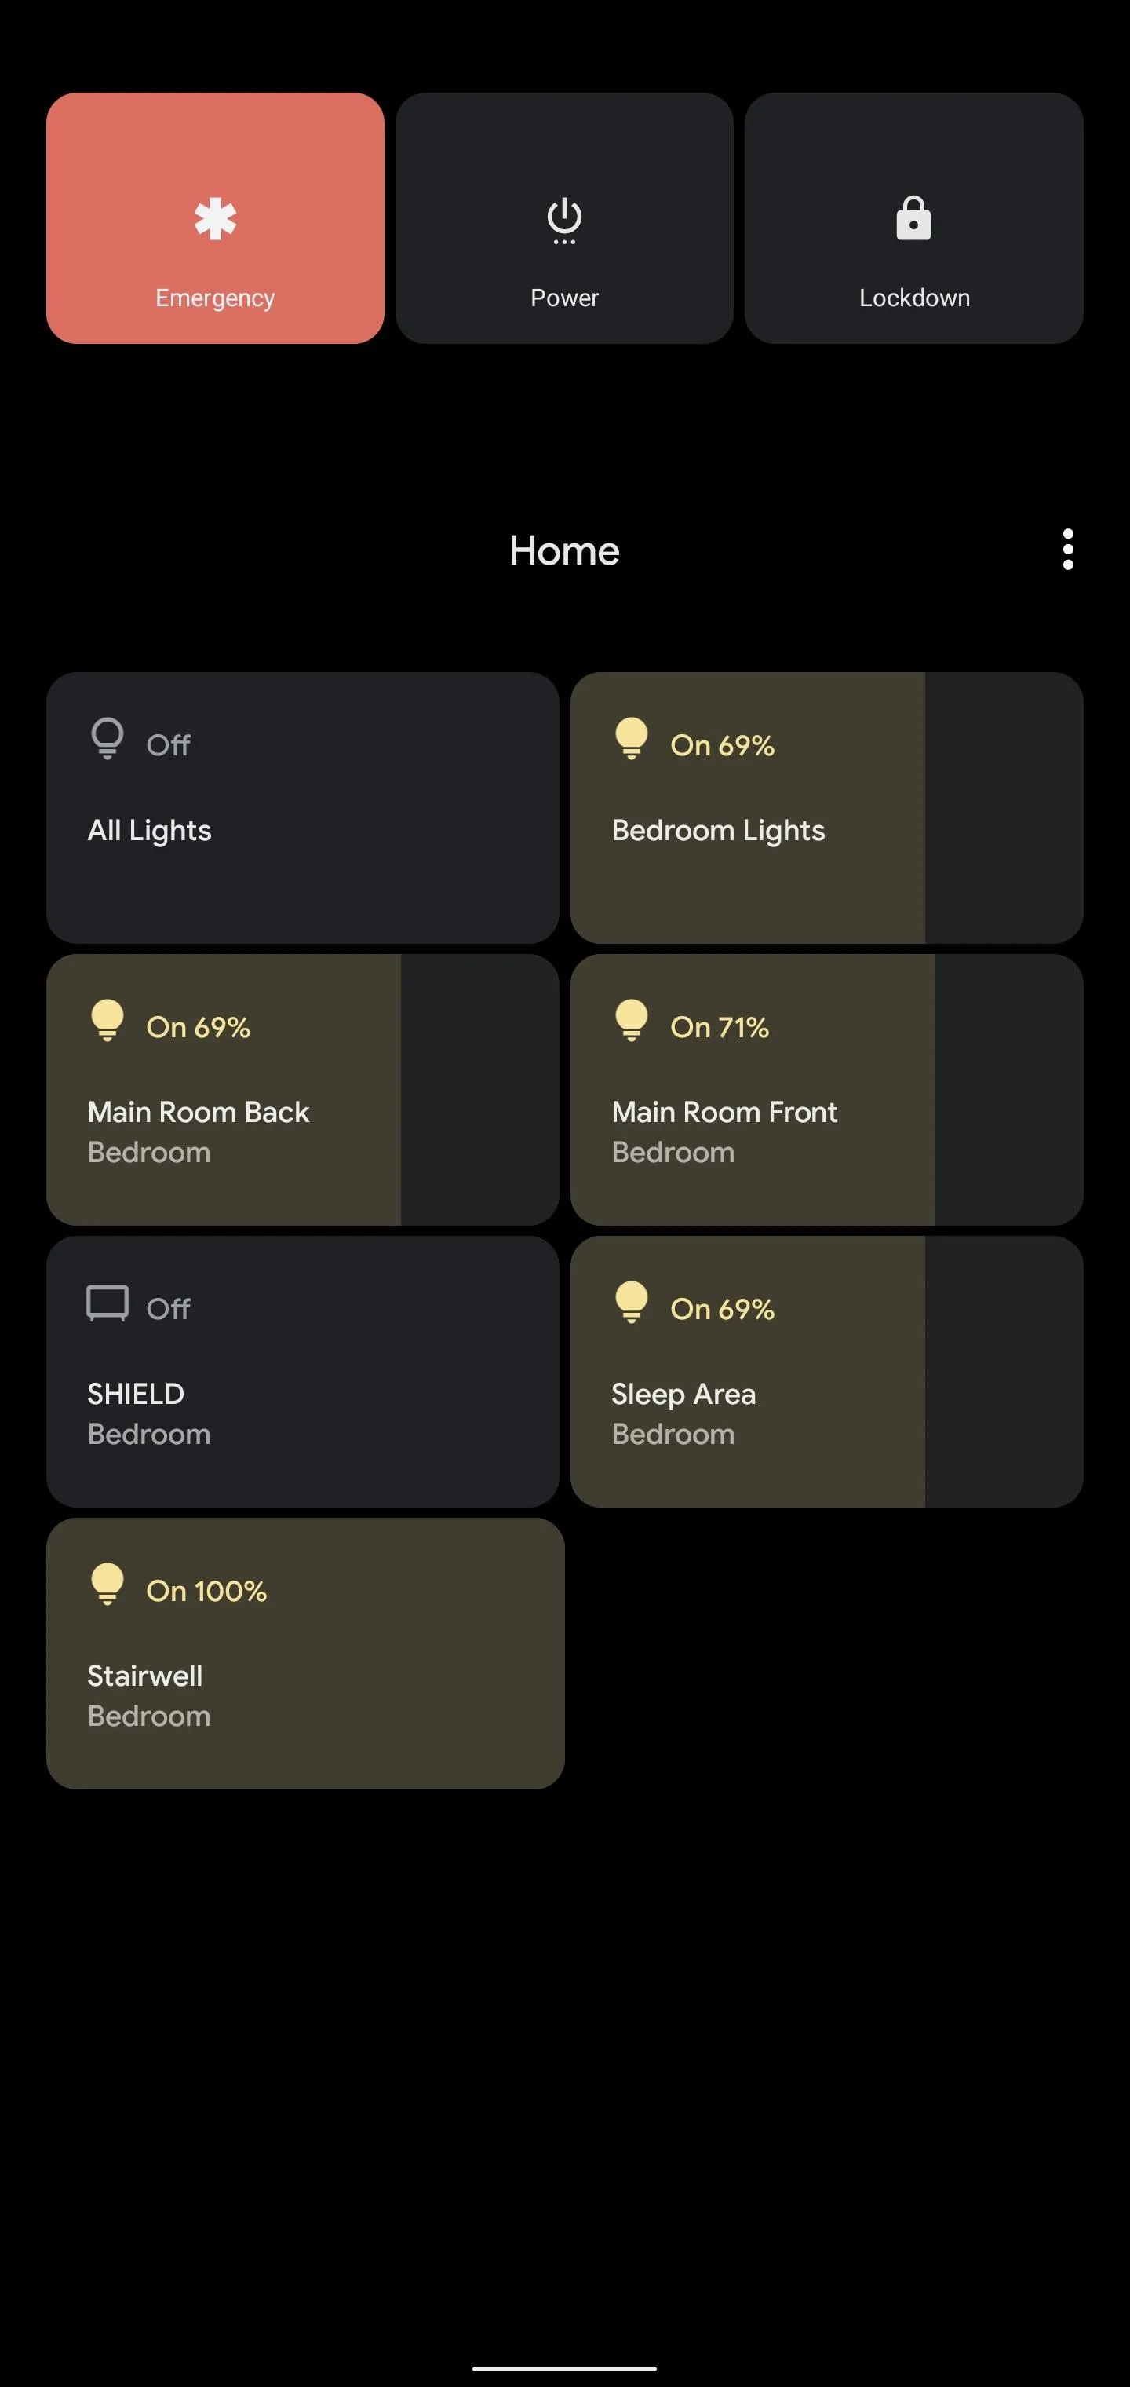
Task: Toggle the All Lights tile on
Action: [x=303, y=808]
